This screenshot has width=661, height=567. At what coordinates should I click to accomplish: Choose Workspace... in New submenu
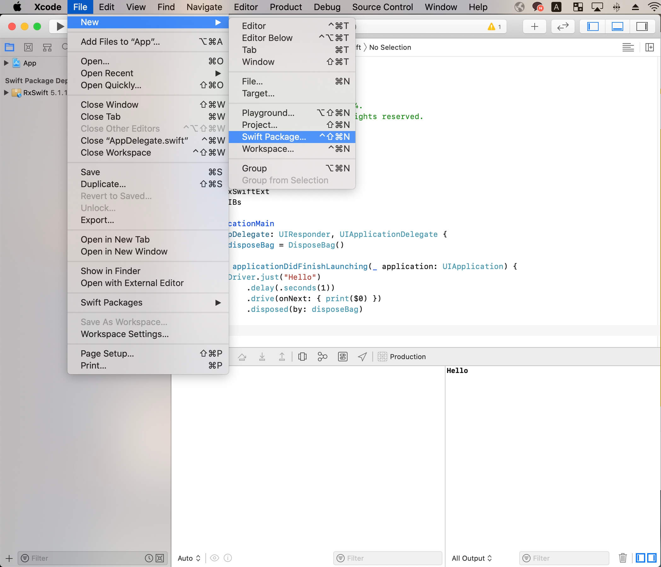292,149
